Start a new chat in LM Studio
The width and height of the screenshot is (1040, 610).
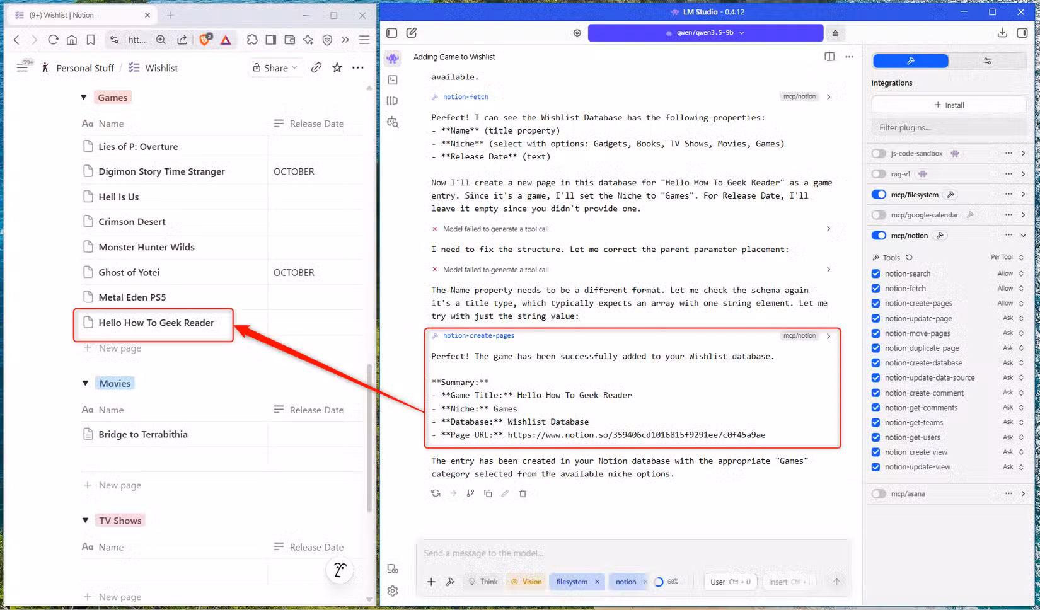(412, 33)
